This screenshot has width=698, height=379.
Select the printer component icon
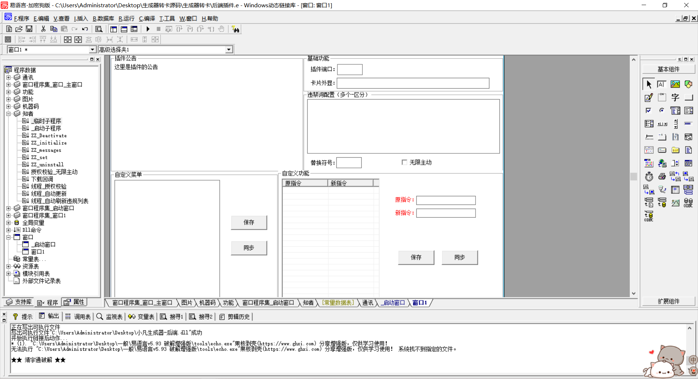click(x=662, y=177)
